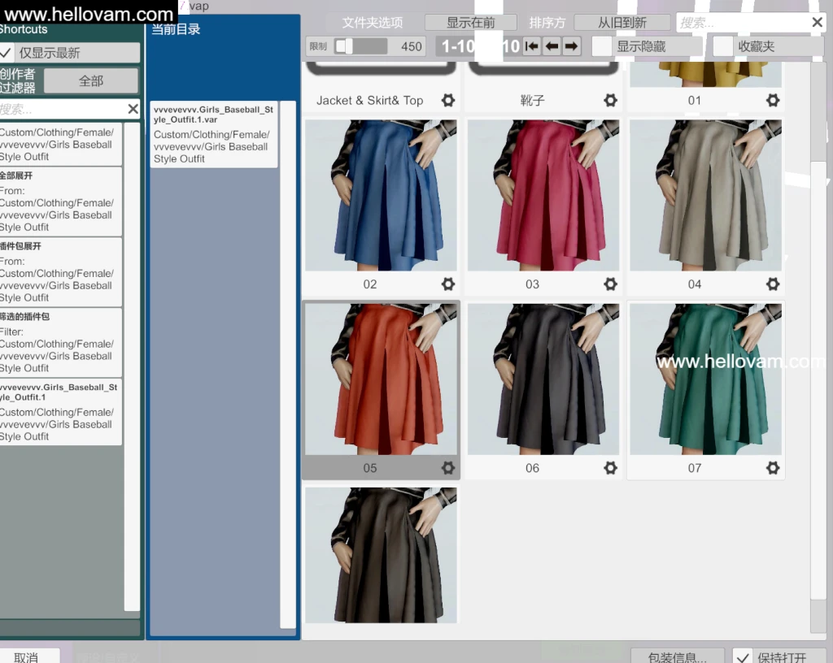Clear the top-right search field

(x=817, y=23)
